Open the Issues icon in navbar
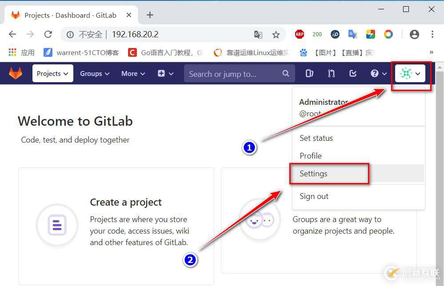The width and height of the screenshot is (444, 286). tap(309, 74)
